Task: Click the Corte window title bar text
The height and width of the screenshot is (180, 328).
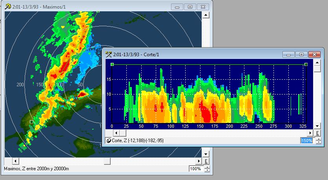Action: [136, 55]
